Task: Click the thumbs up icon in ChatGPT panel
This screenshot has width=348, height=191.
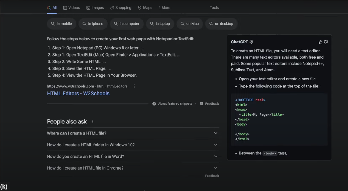Action: (320, 42)
